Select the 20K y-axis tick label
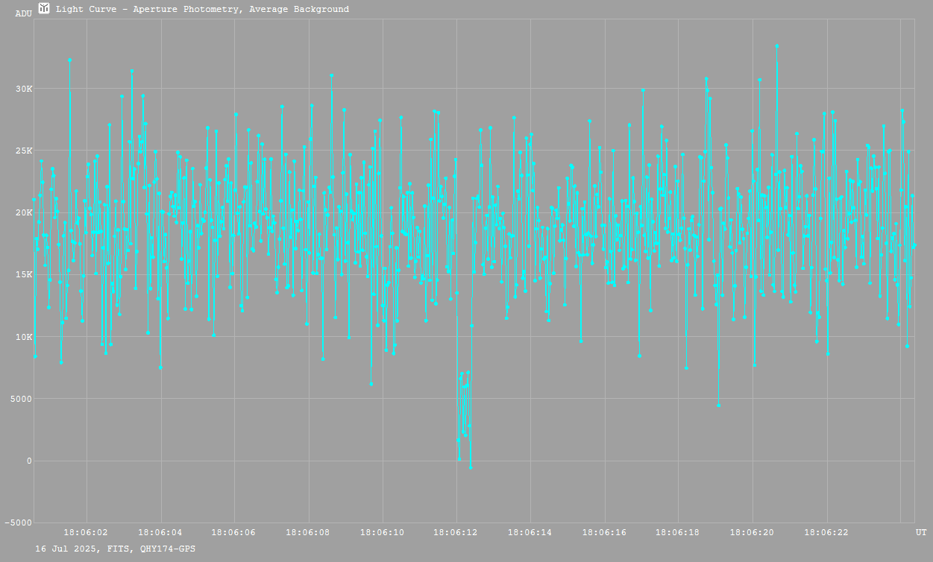Screen dimensions: 933x562 (x=24, y=212)
